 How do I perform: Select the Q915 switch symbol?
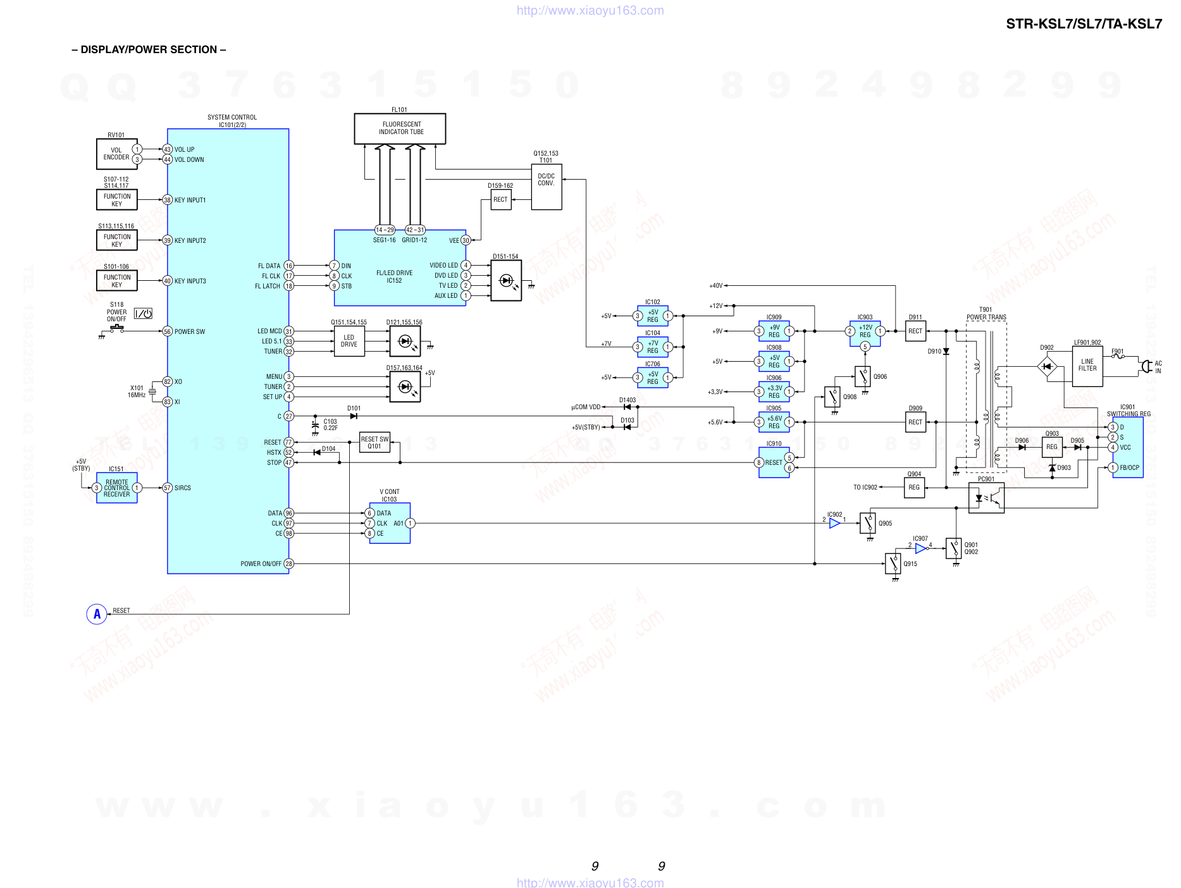893,564
